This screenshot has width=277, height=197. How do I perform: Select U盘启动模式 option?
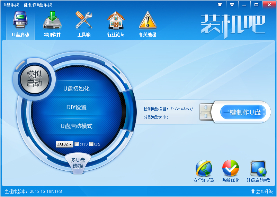click(76, 126)
